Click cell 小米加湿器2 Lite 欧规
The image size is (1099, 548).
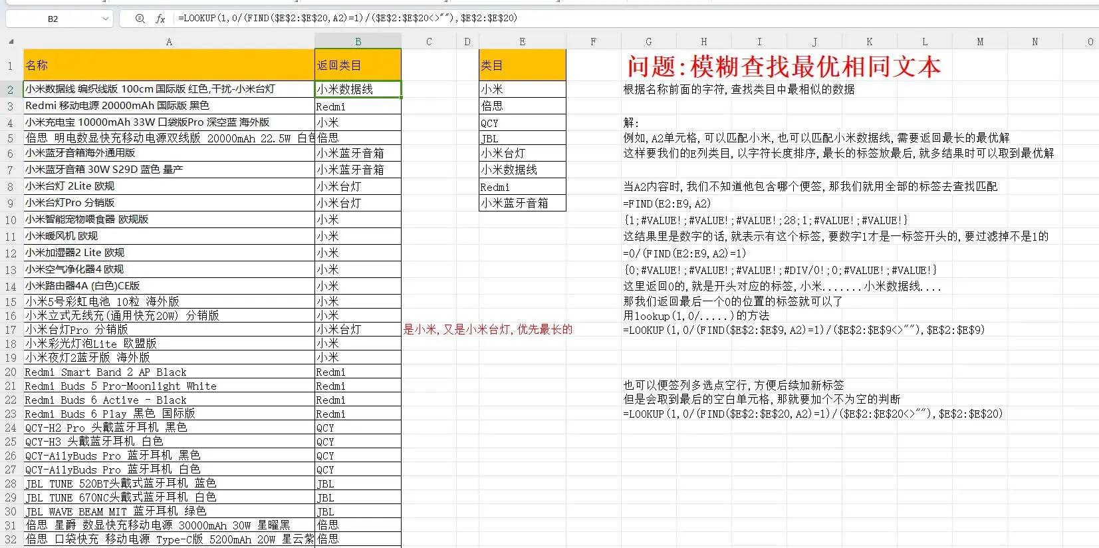pyautogui.click(x=169, y=253)
